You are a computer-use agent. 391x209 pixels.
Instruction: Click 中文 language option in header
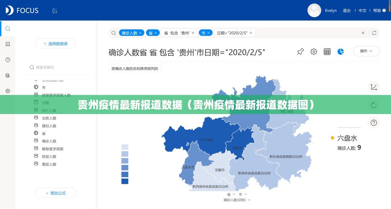[362, 10]
